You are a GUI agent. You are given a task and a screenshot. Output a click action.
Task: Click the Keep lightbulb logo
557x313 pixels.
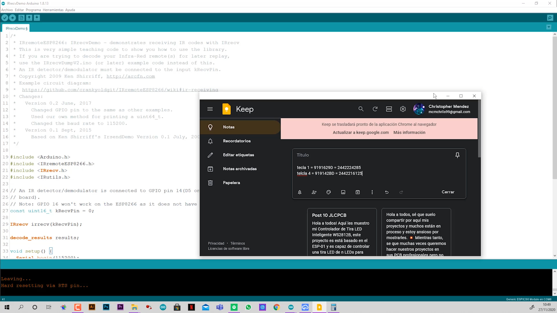tap(227, 109)
